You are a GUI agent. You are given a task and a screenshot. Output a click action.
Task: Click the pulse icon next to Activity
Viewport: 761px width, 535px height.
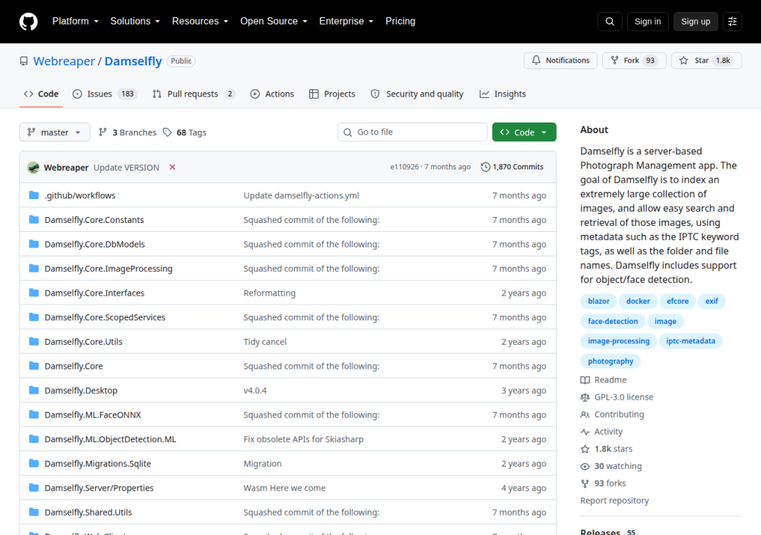(x=585, y=432)
